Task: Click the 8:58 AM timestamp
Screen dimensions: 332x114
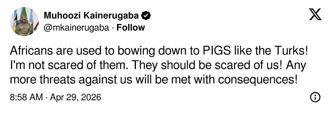Action: 27,97
